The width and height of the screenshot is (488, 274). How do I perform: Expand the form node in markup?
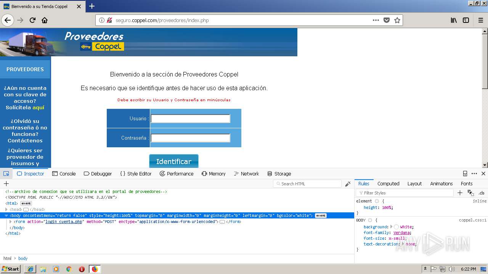(x=11, y=221)
